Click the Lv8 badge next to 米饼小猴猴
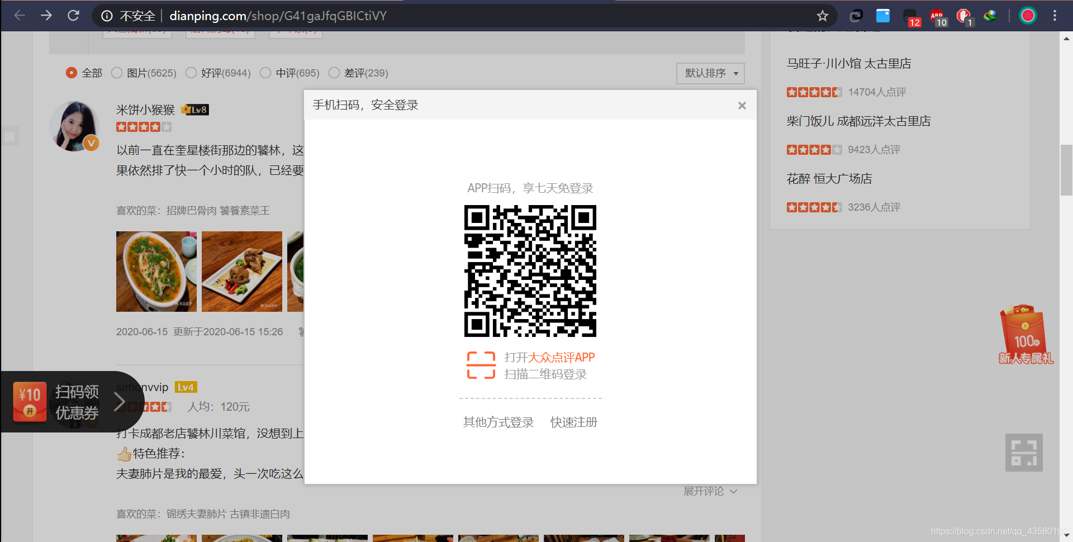The image size is (1073, 542). point(195,110)
